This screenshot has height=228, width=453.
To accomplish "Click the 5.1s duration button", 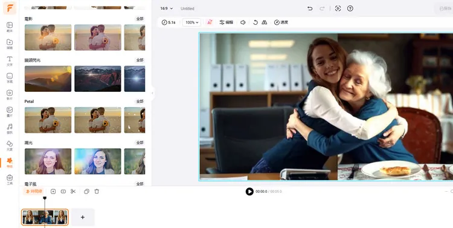I will tap(169, 22).
